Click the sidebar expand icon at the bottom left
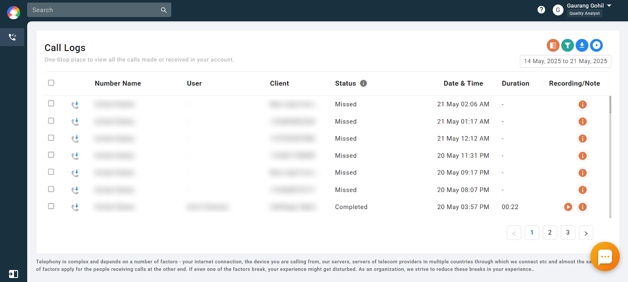The image size is (628, 282). point(13,274)
